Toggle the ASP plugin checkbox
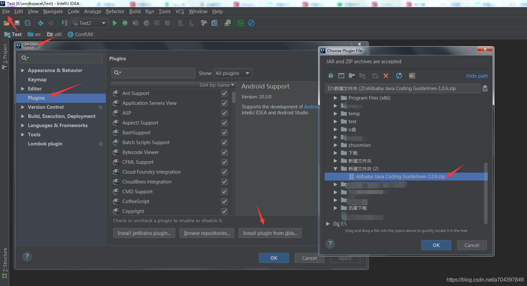Image resolution: width=527 pixels, height=286 pixels. (224, 113)
